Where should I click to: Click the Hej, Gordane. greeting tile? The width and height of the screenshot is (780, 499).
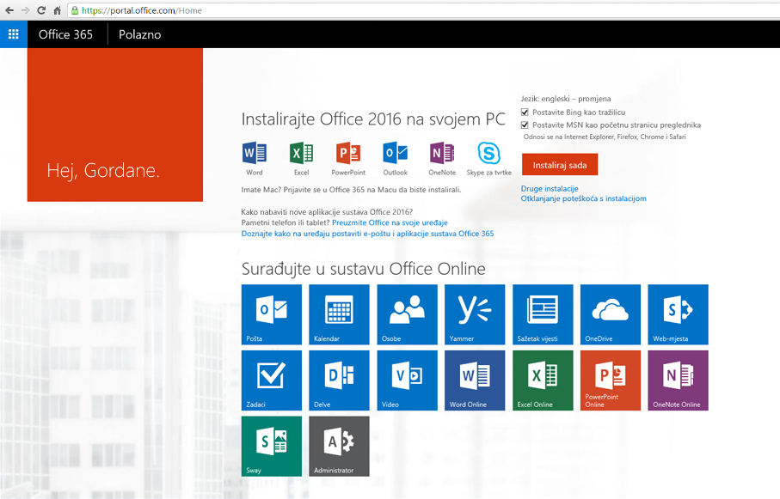(115, 125)
